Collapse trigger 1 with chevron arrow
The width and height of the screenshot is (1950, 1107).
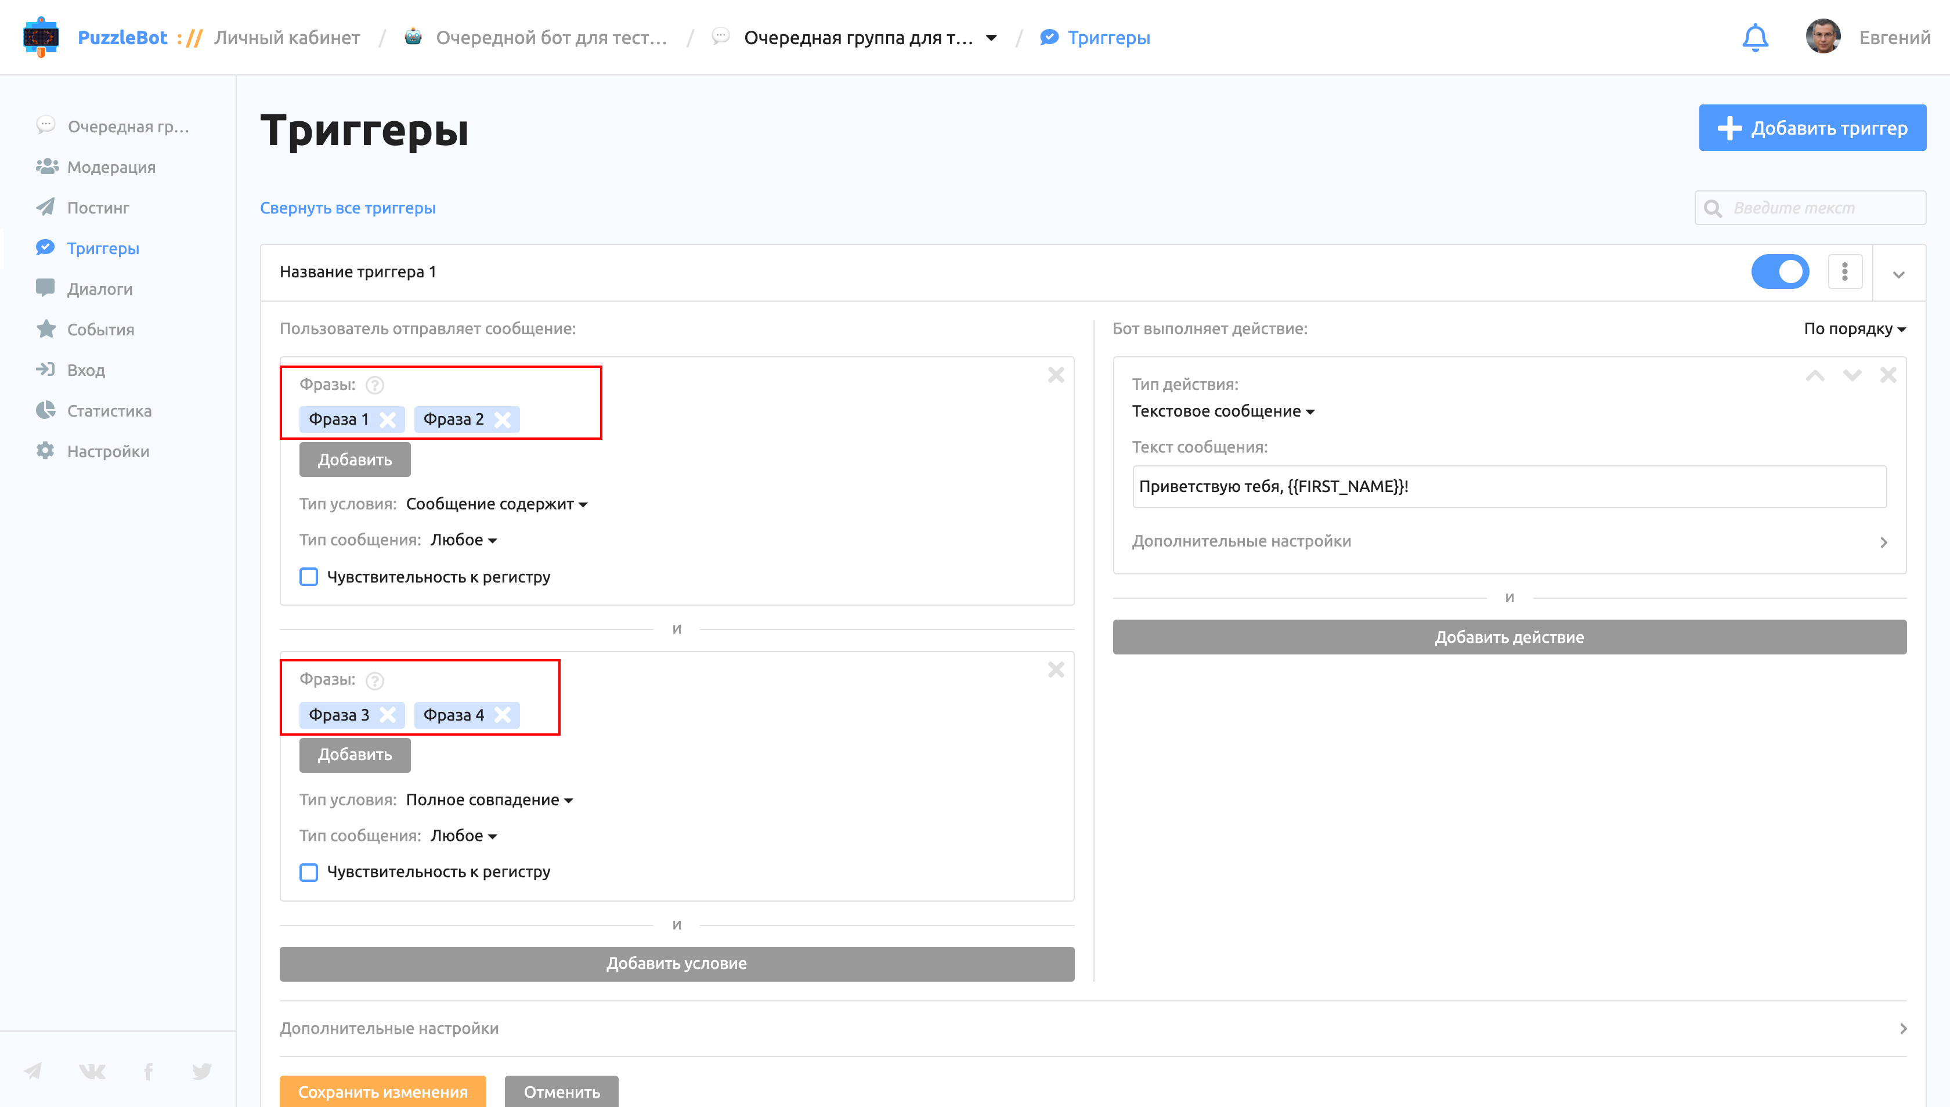pos(1898,274)
